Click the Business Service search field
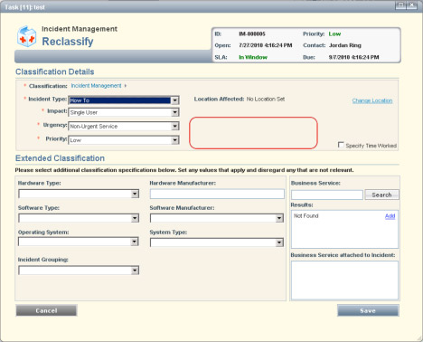This screenshot has width=423, height=342. click(327, 195)
